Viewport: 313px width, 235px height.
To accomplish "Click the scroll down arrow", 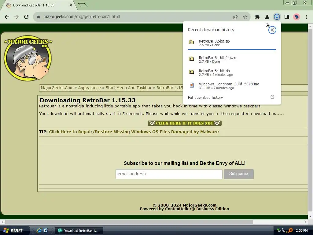I will coord(310,217).
